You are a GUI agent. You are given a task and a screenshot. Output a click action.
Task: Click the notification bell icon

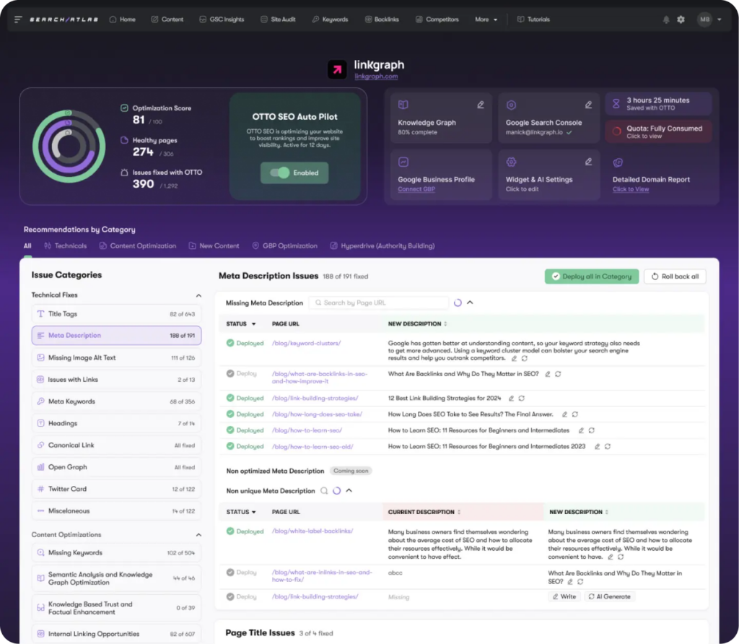pos(665,19)
